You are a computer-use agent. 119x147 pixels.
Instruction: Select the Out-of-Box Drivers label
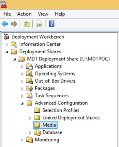(55, 81)
